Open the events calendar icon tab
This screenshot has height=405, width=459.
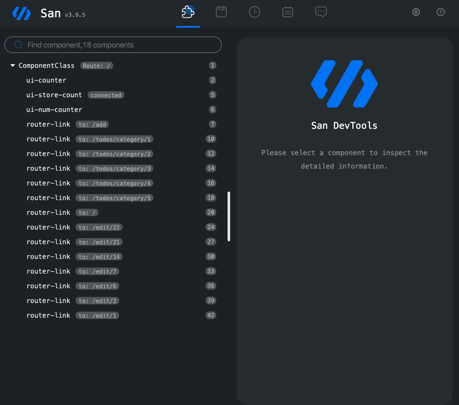click(288, 12)
